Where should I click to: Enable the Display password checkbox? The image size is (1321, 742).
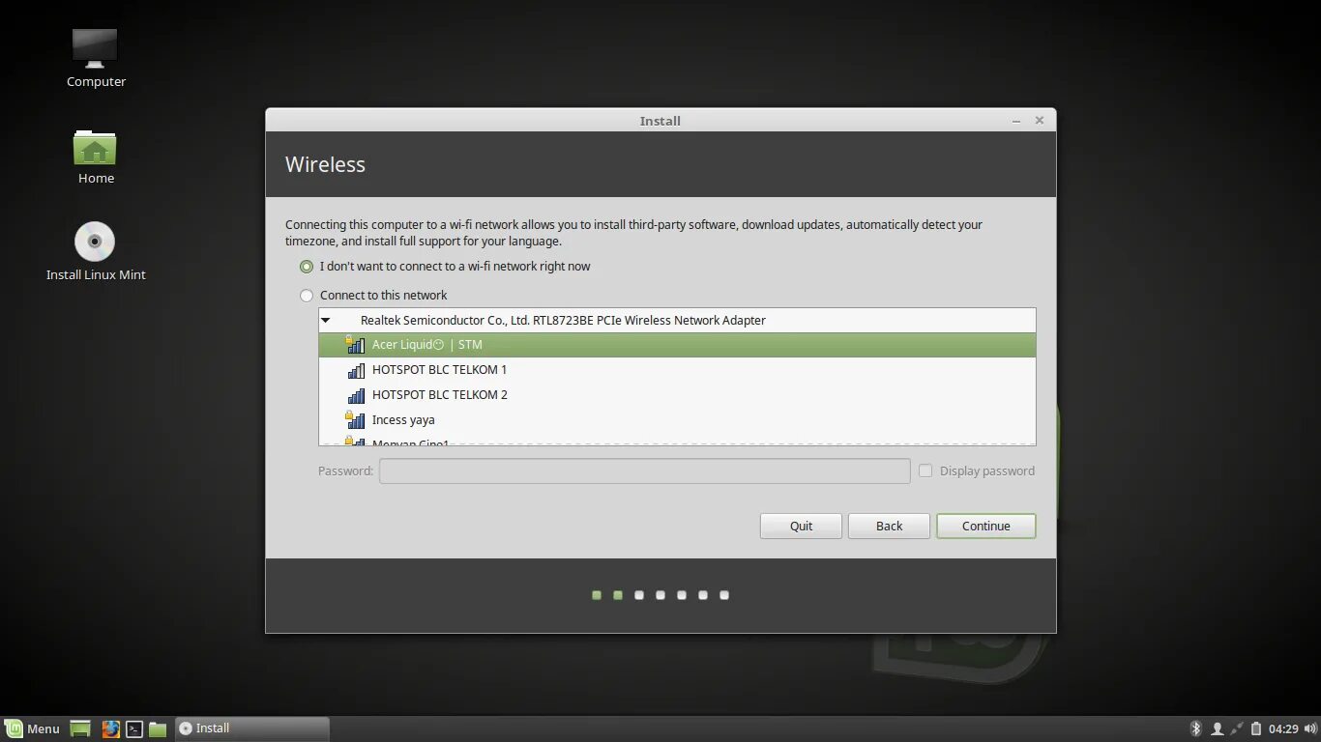(925, 471)
